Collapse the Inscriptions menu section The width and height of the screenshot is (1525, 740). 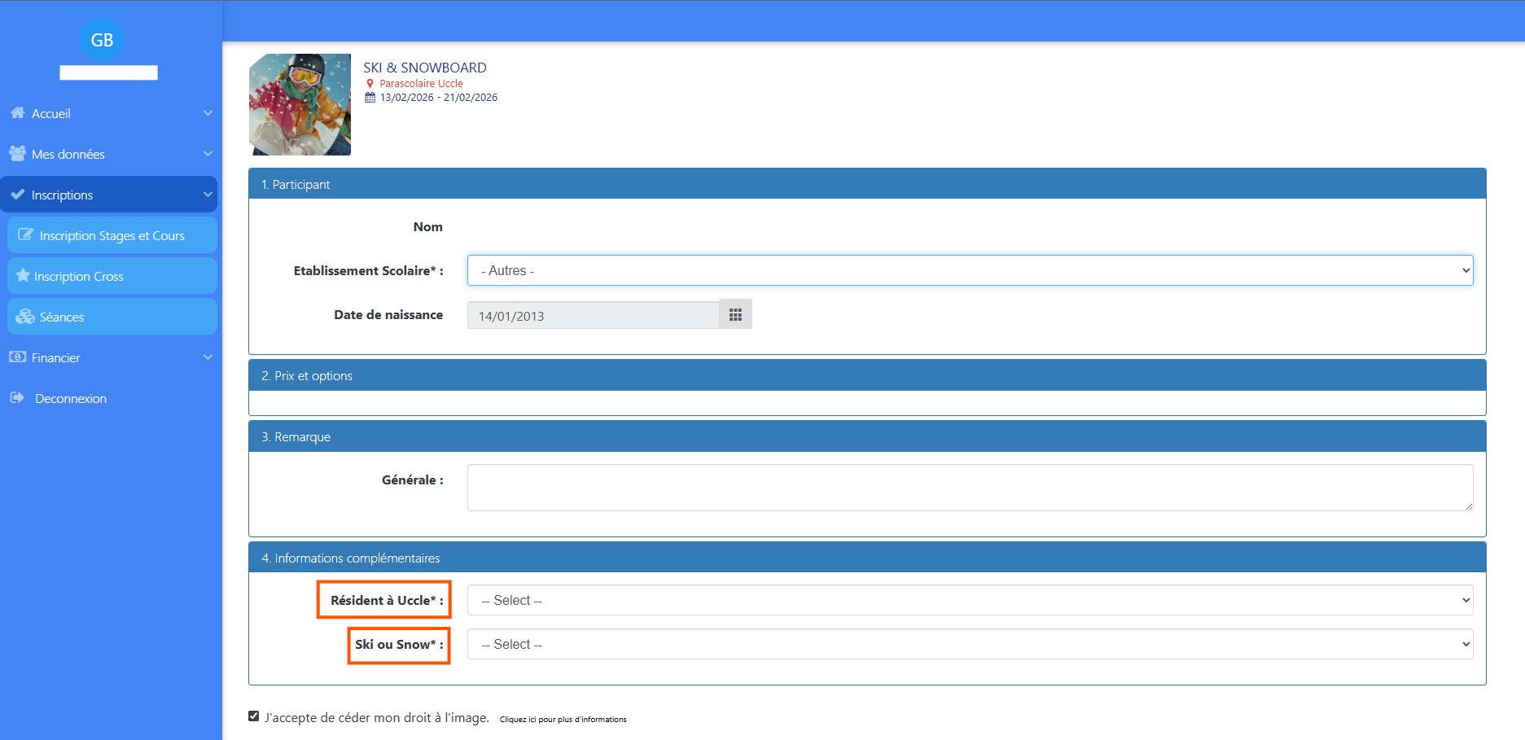(x=208, y=195)
